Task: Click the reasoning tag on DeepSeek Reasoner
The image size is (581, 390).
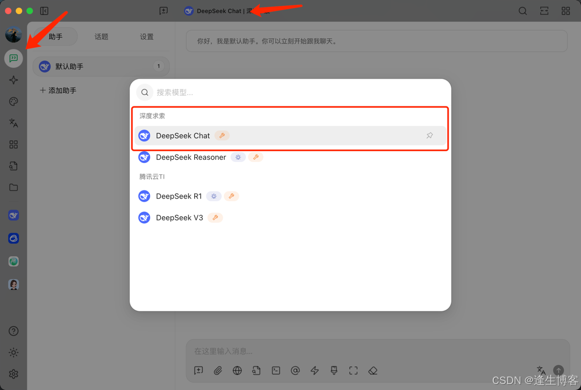Action: pyautogui.click(x=238, y=157)
